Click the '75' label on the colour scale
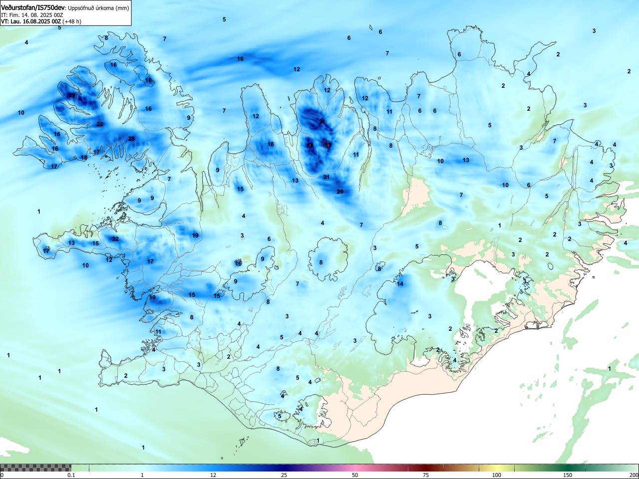 click(x=426, y=475)
